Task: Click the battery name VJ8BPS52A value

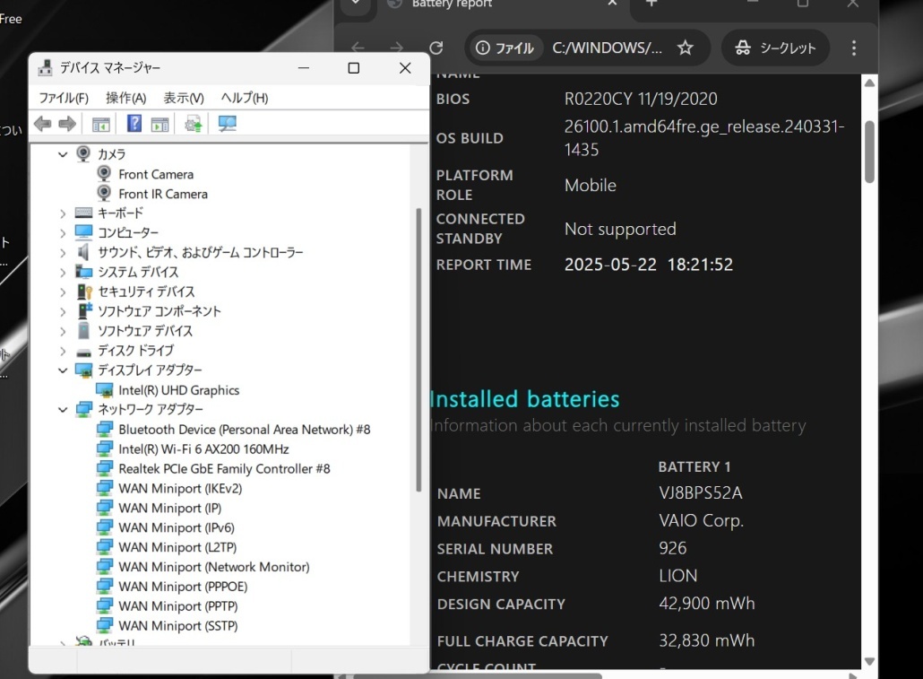Action: [x=701, y=492]
